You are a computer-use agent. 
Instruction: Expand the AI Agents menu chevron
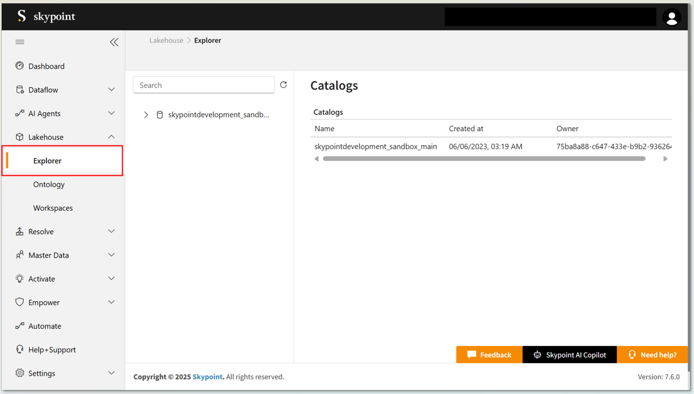coord(111,113)
